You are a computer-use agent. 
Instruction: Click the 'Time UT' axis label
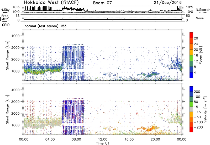point(103,143)
